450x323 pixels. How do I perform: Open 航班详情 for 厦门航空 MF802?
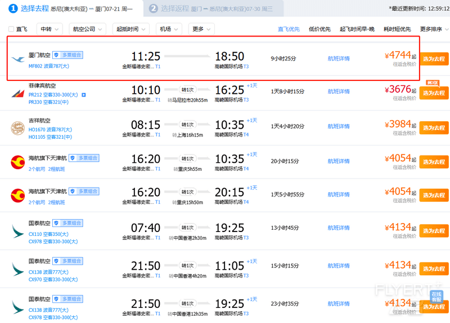tap(339, 58)
